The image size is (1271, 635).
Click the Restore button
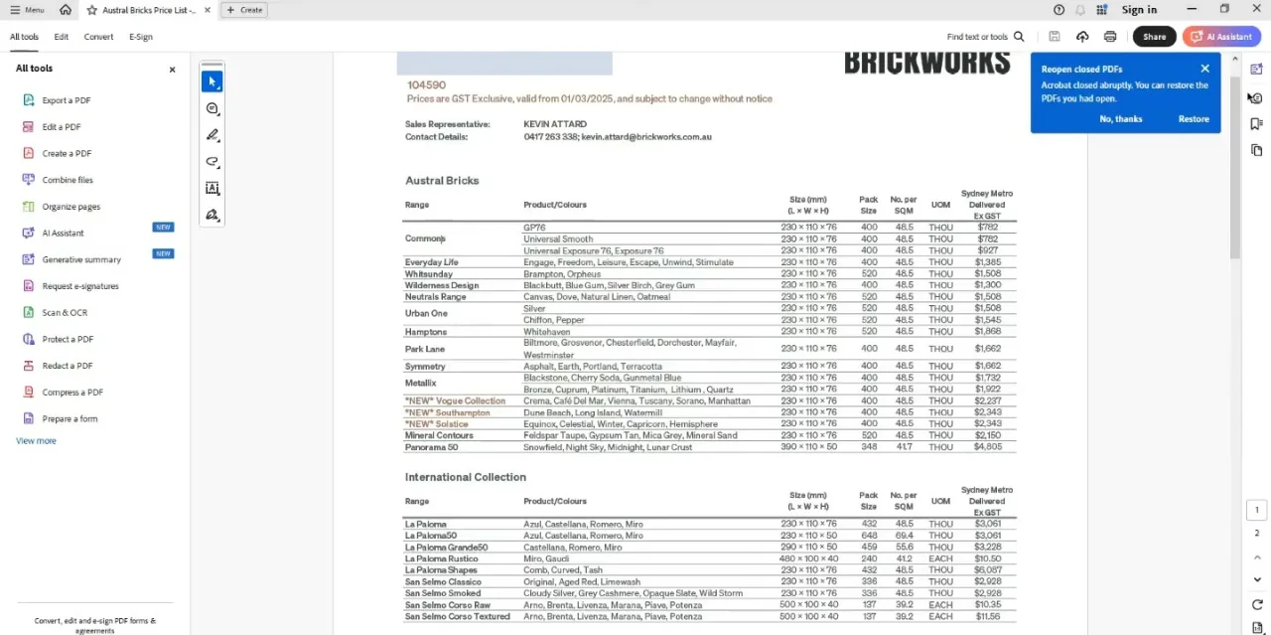pyautogui.click(x=1194, y=118)
